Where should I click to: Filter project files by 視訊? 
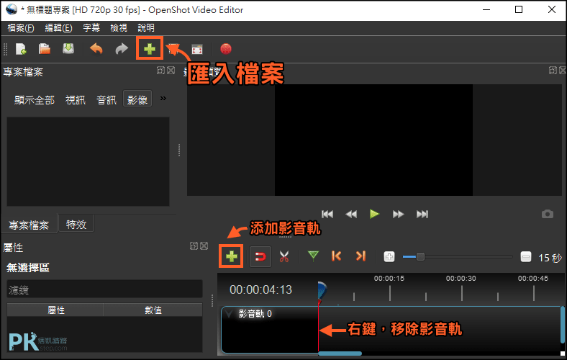coord(76,100)
